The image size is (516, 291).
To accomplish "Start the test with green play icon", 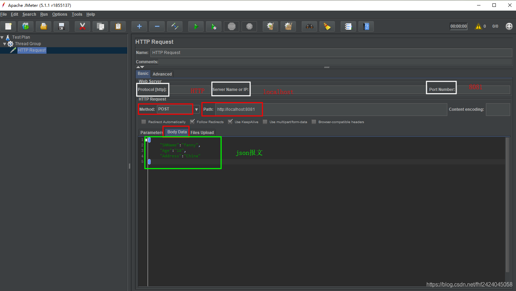I will pyautogui.click(x=196, y=26).
